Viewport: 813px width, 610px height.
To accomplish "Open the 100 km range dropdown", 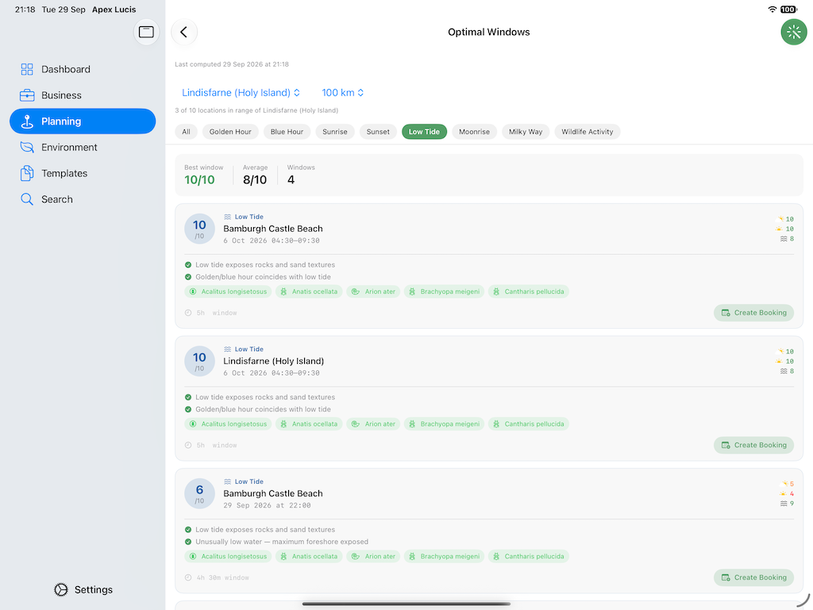I will 343,93.
